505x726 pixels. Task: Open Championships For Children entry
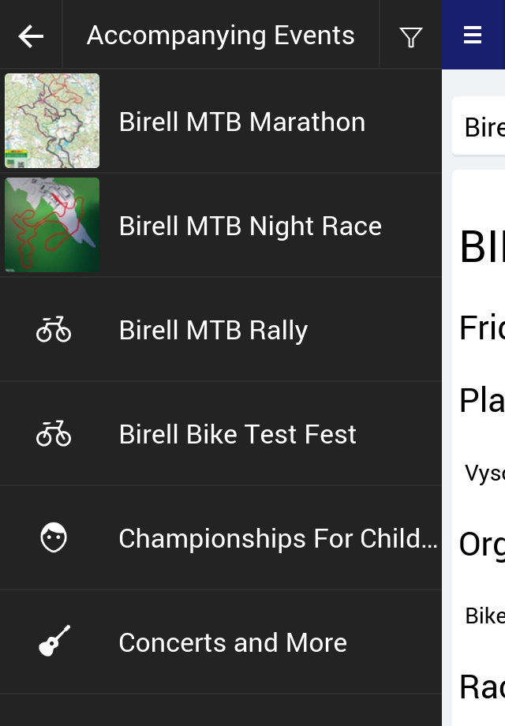[x=221, y=538]
